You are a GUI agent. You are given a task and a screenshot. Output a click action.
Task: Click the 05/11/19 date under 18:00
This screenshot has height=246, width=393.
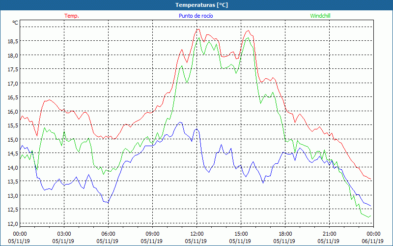point(284,241)
